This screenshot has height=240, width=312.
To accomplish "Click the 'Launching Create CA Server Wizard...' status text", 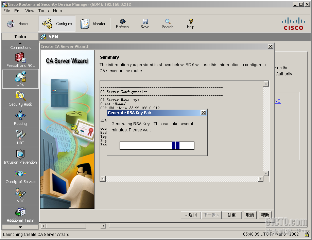I will click(38, 235).
